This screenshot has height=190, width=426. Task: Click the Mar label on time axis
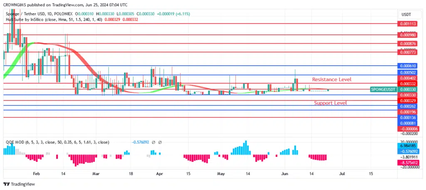pos(96,173)
